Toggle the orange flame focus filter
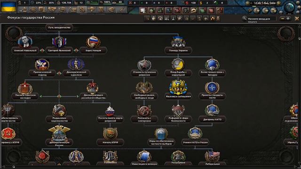301x169 pixels. coord(213,18)
